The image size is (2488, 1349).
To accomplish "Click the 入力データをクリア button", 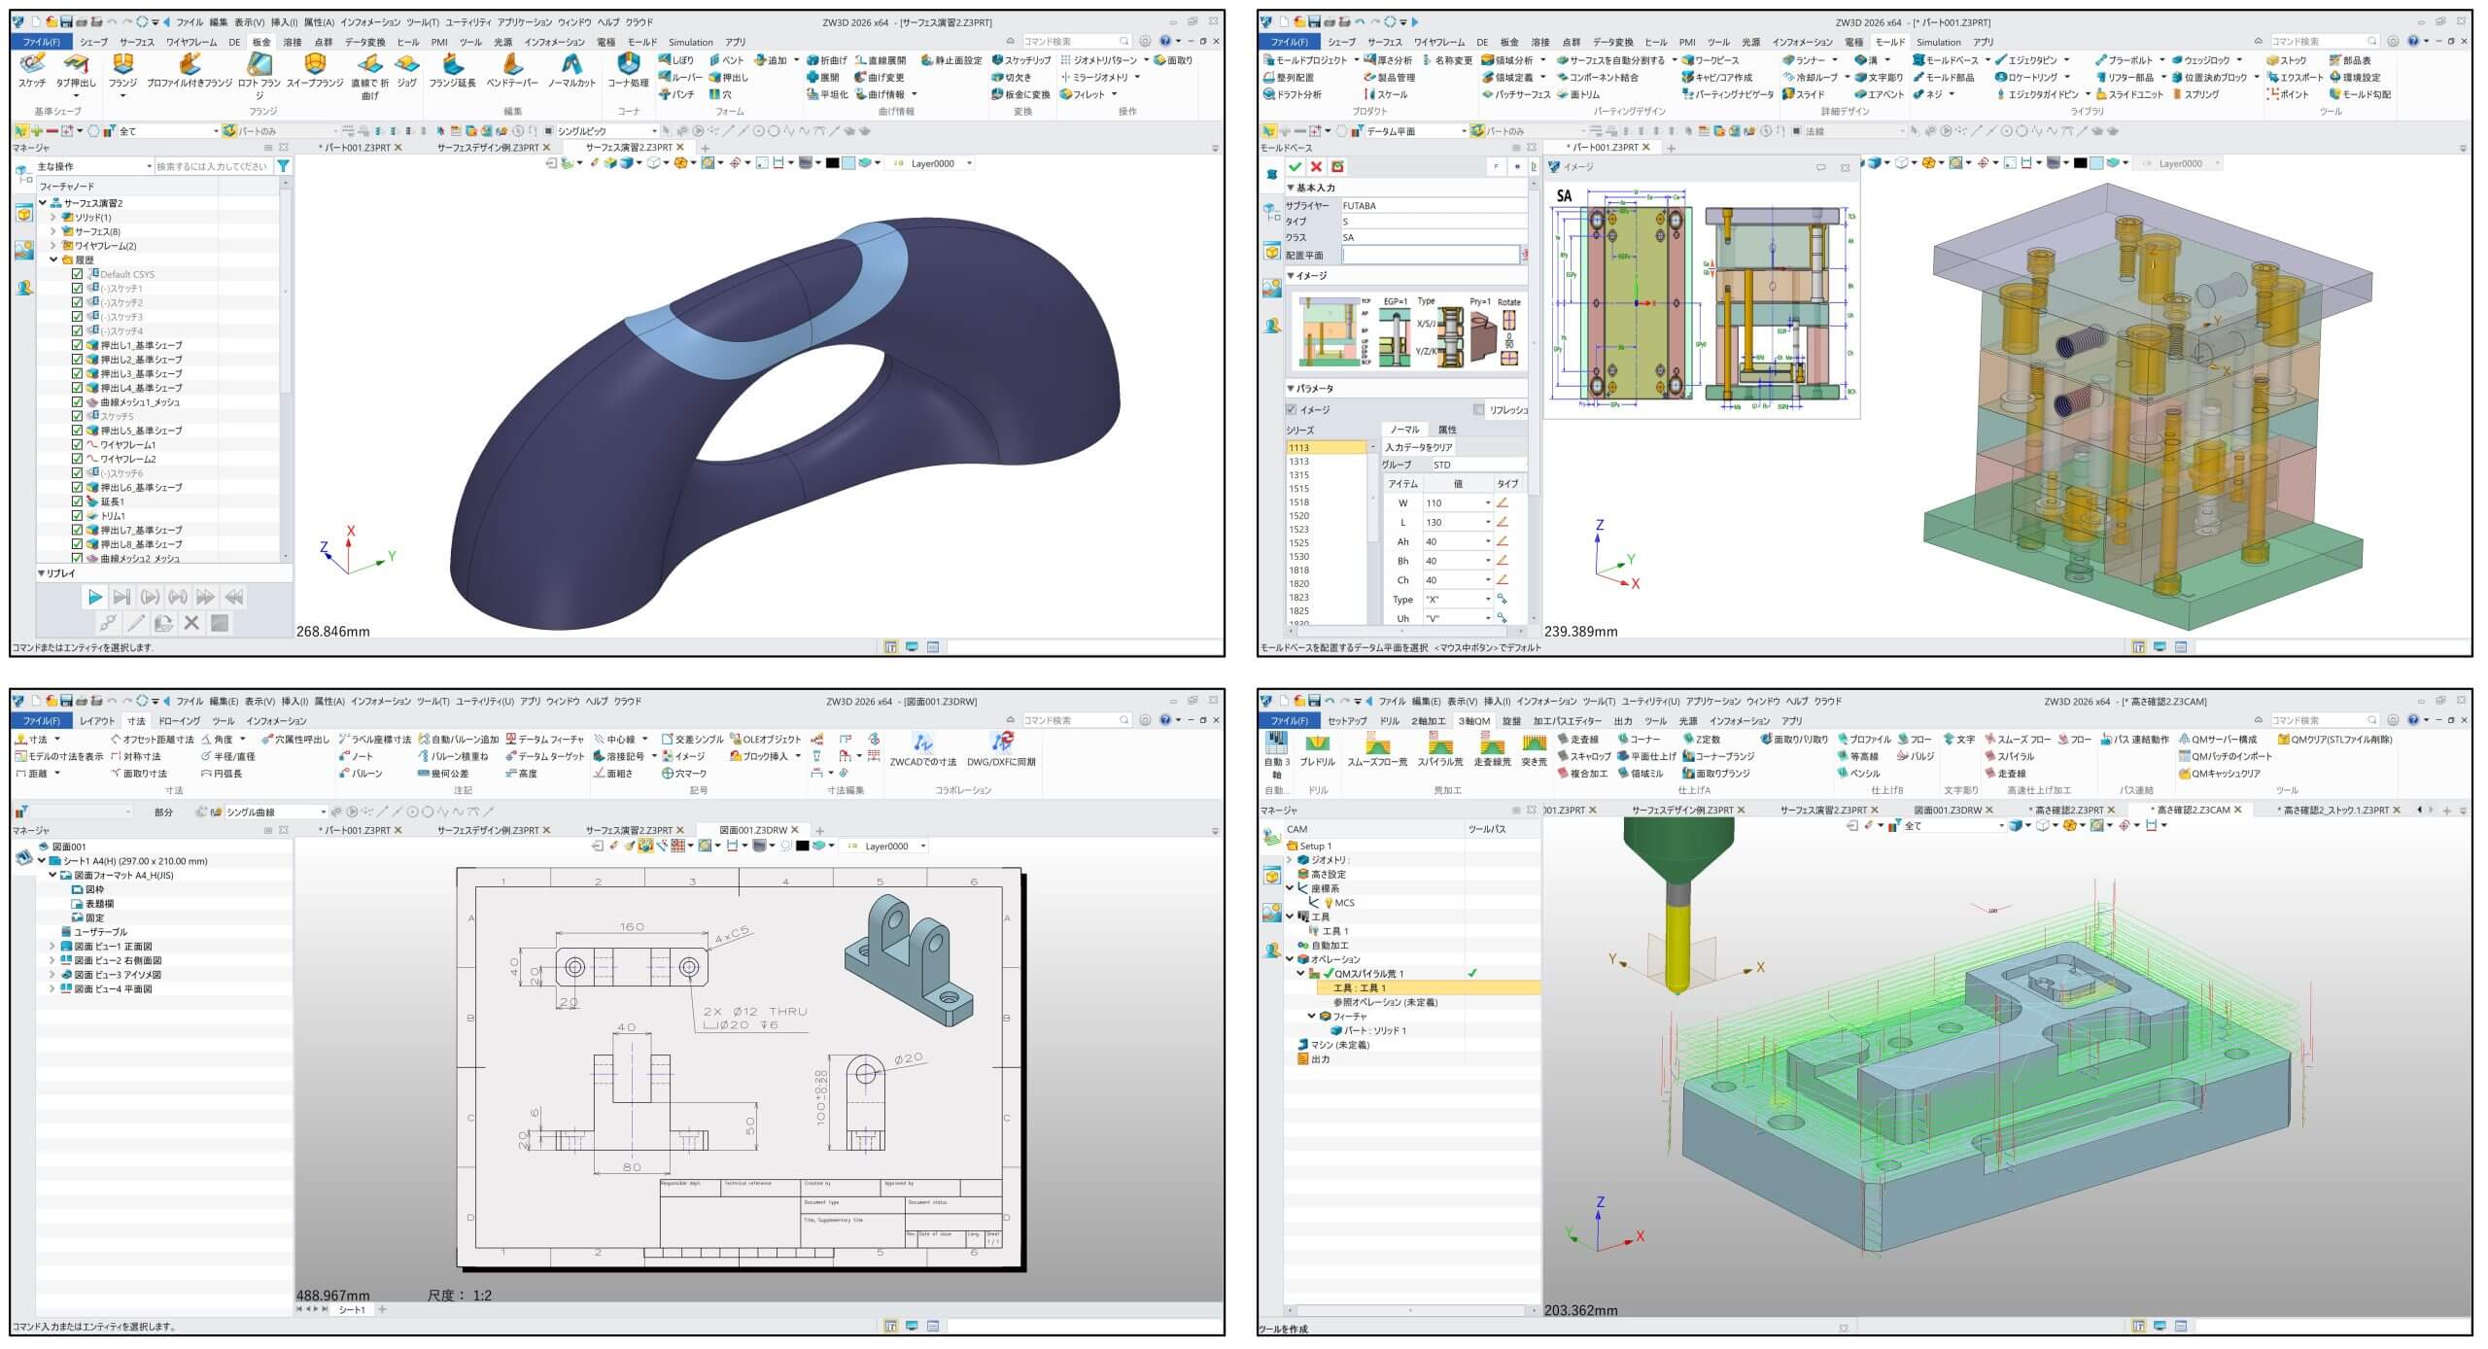I will tap(1419, 447).
